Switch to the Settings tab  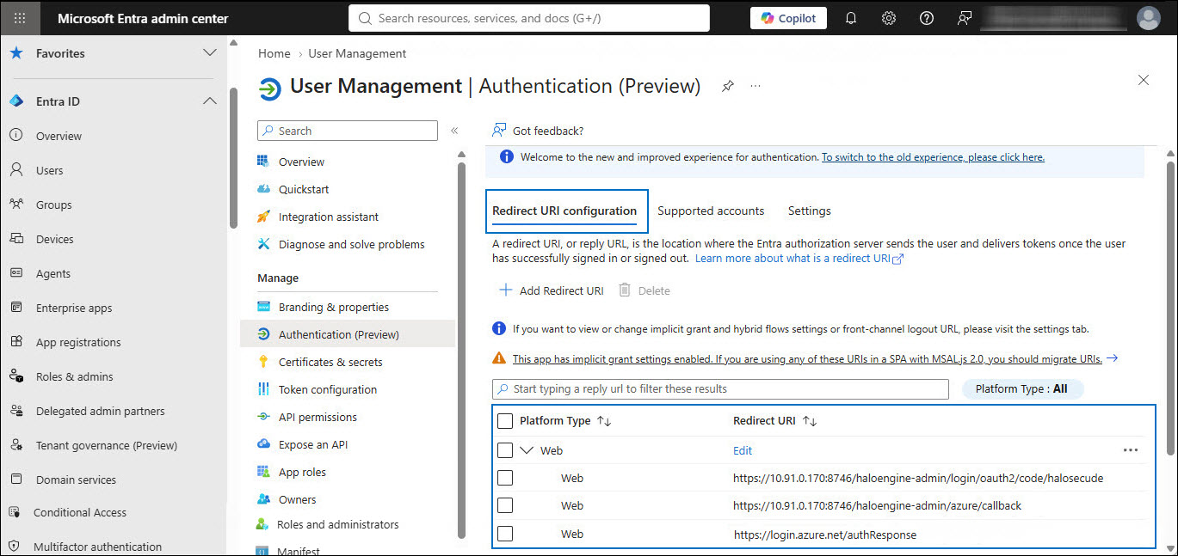click(810, 211)
